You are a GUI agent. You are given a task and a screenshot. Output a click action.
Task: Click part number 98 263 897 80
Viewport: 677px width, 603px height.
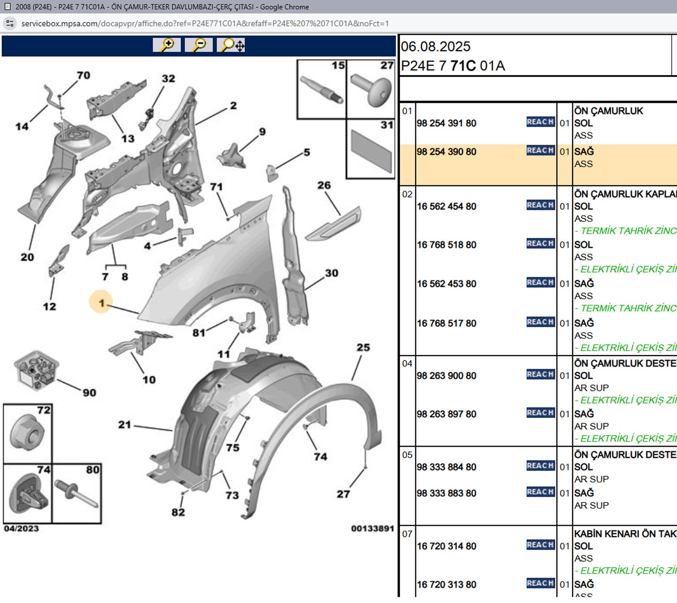446,414
